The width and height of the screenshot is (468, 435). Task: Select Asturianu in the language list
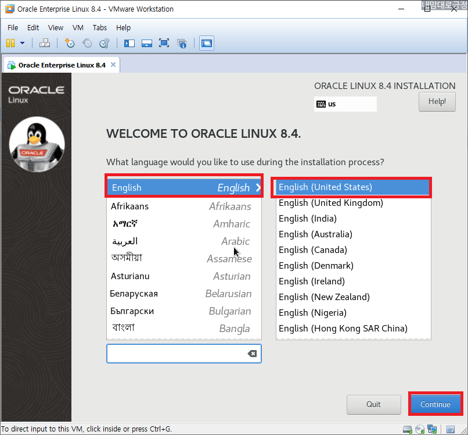click(184, 276)
